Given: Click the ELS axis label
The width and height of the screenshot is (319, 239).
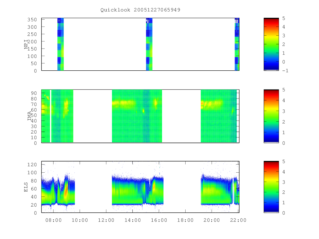Looking at the screenshot, I should coord(26,187).
